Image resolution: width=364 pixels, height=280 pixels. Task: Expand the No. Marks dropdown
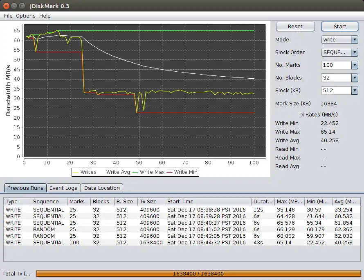pos(354,65)
